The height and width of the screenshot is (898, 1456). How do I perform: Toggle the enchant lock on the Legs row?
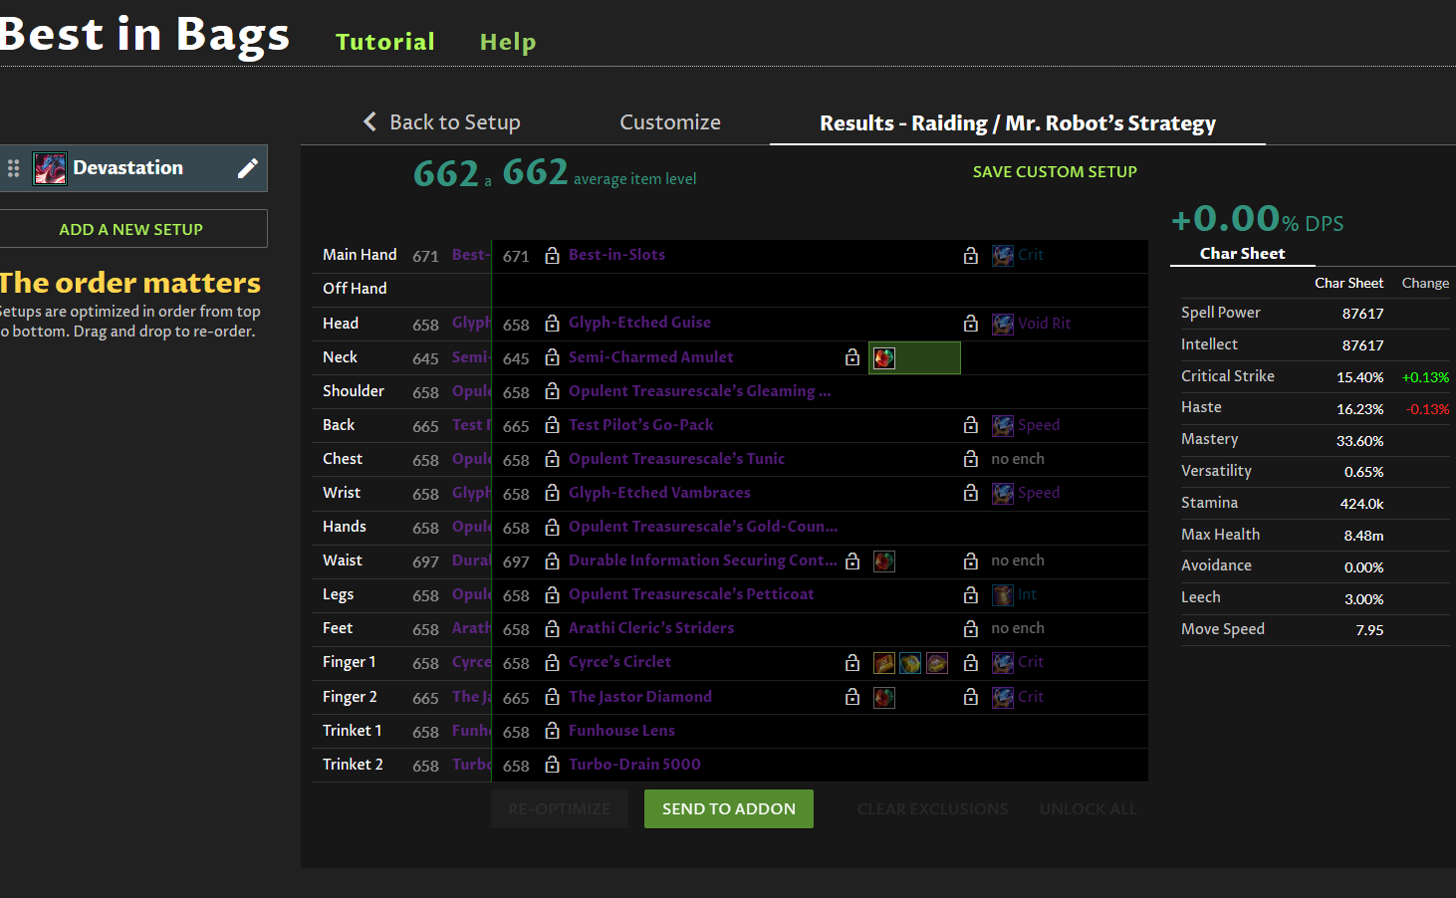click(x=971, y=595)
